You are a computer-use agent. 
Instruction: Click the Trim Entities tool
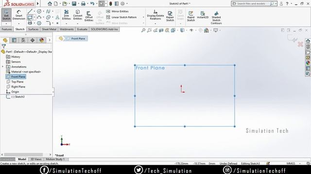(x=67, y=15)
